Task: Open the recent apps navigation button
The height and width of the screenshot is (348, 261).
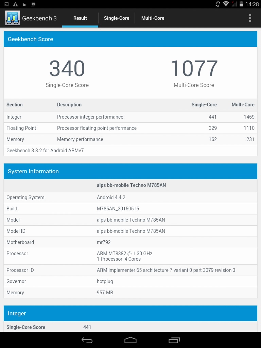Action: [x=174, y=340]
